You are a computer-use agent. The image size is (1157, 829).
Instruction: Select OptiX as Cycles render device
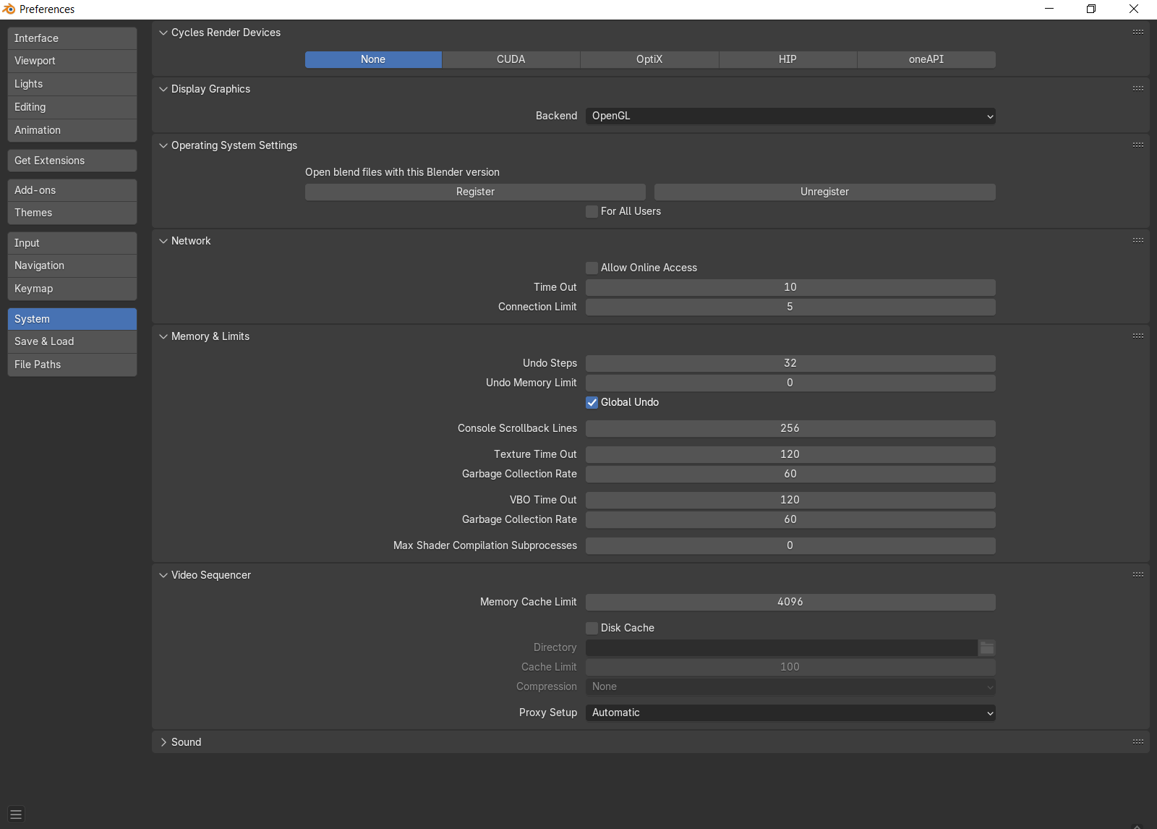(x=649, y=59)
